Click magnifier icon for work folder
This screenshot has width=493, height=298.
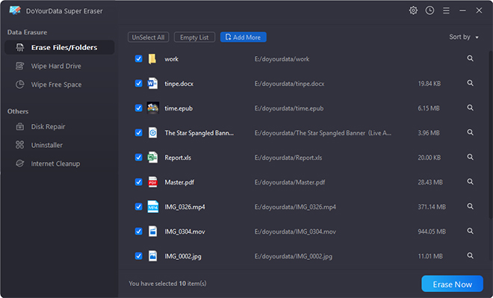(470, 58)
